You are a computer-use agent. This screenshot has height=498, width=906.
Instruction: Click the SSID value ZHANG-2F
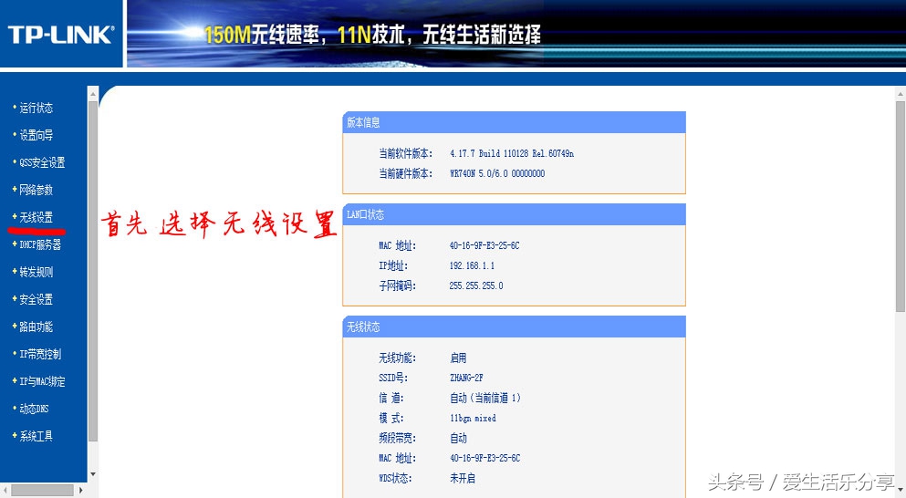pos(466,378)
